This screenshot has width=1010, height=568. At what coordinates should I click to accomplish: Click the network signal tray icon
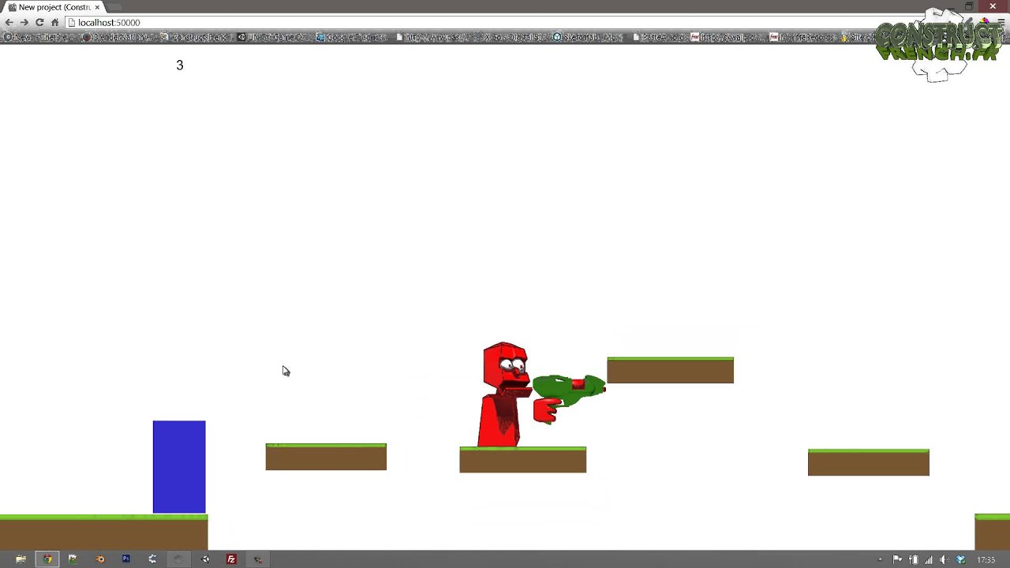(x=928, y=560)
